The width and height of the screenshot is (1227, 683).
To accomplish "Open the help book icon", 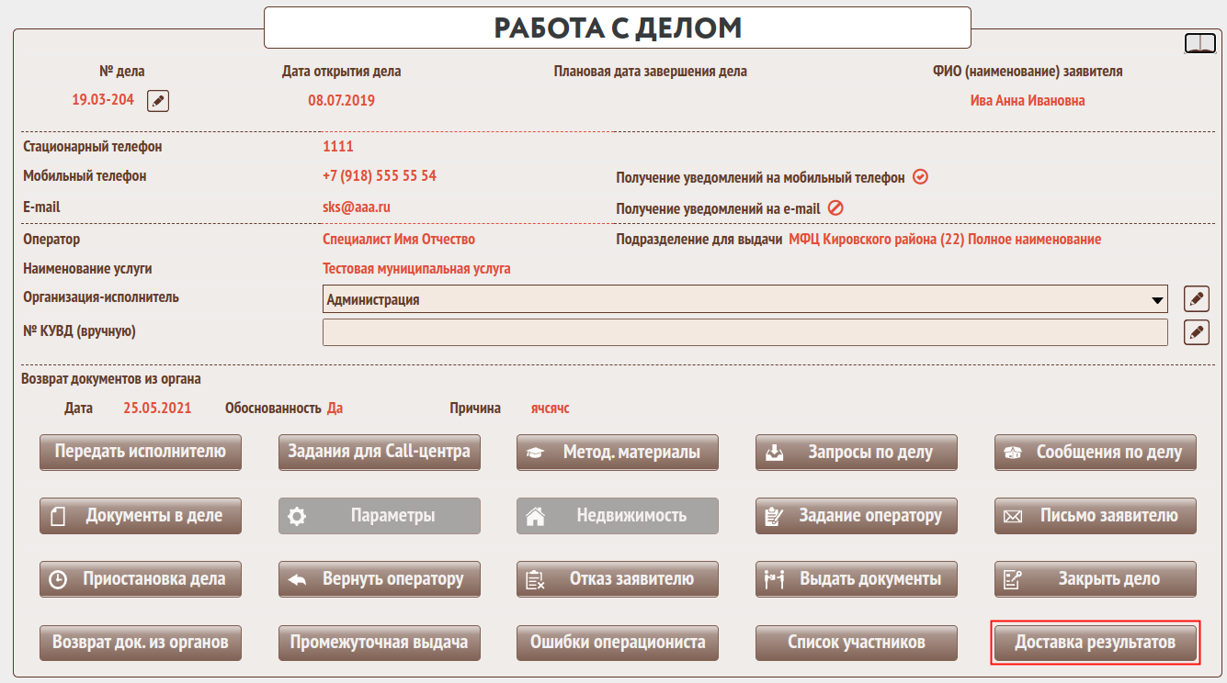I will click(1199, 43).
